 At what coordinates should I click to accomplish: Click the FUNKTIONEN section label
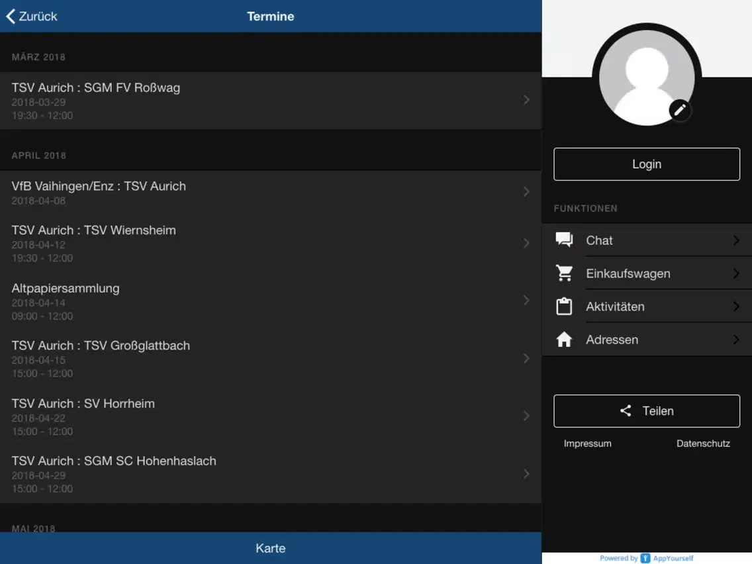pyautogui.click(x=586, y=209)
